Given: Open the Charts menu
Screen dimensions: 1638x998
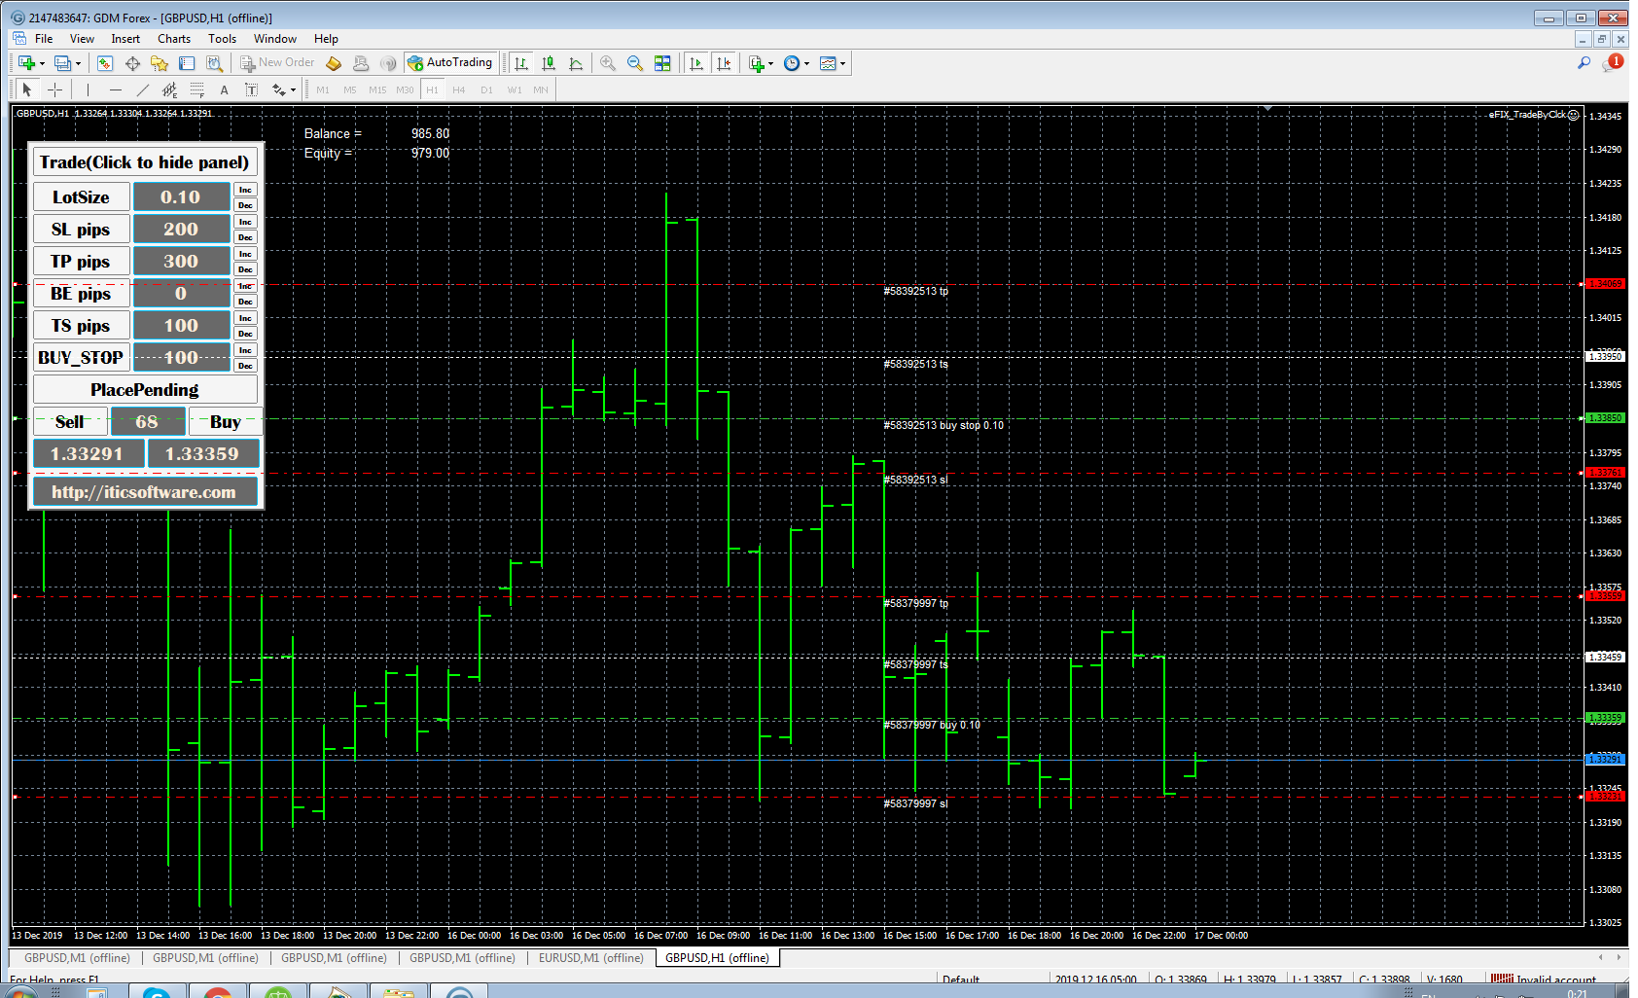Looking at the screenshot, I should point(173,39).
